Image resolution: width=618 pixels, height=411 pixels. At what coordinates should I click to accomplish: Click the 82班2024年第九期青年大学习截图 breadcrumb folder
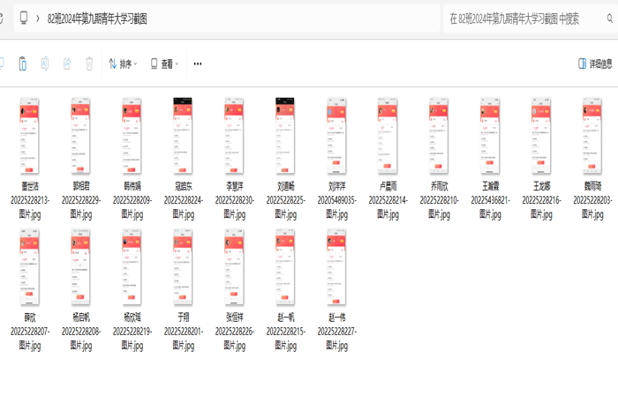click(x=97, y=18)
